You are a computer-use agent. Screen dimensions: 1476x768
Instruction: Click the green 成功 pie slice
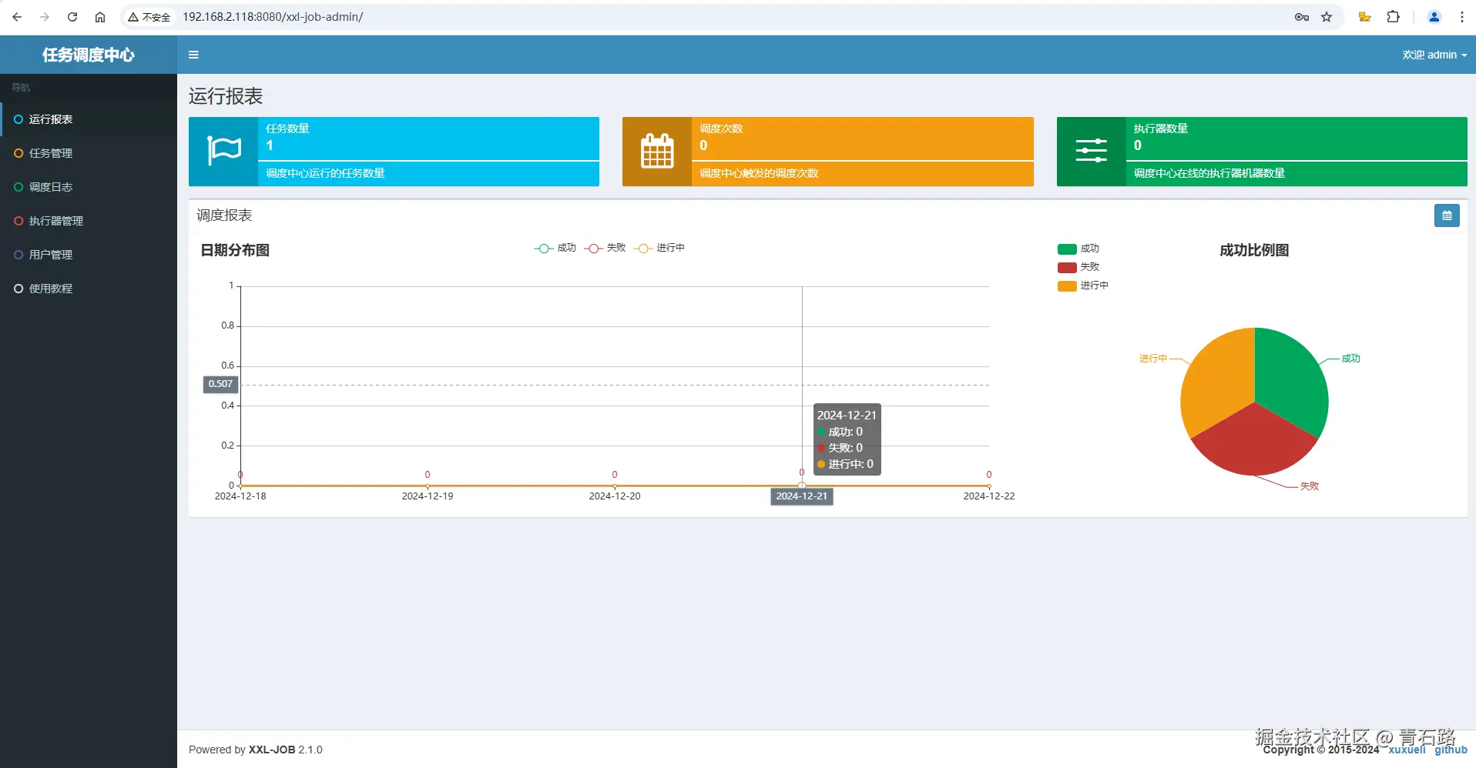pos(1292,381)
